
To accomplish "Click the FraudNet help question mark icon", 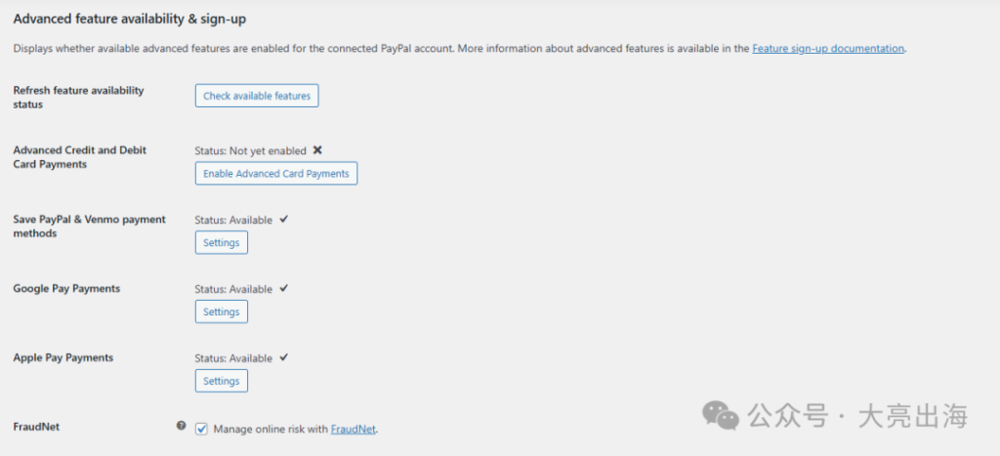I will pyautogui.click(x=181, y=426).
